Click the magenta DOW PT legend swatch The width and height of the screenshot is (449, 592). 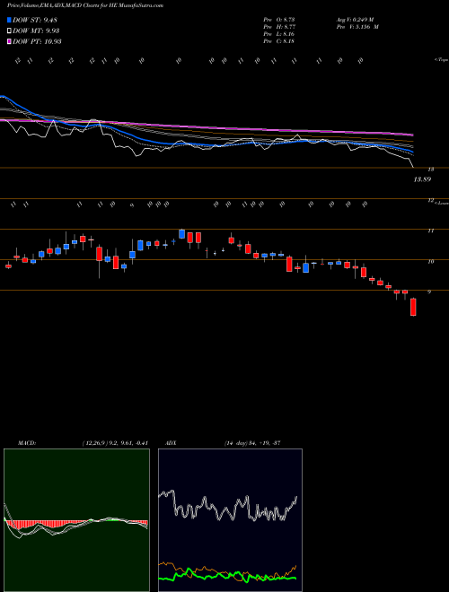[x=9, y=41]
